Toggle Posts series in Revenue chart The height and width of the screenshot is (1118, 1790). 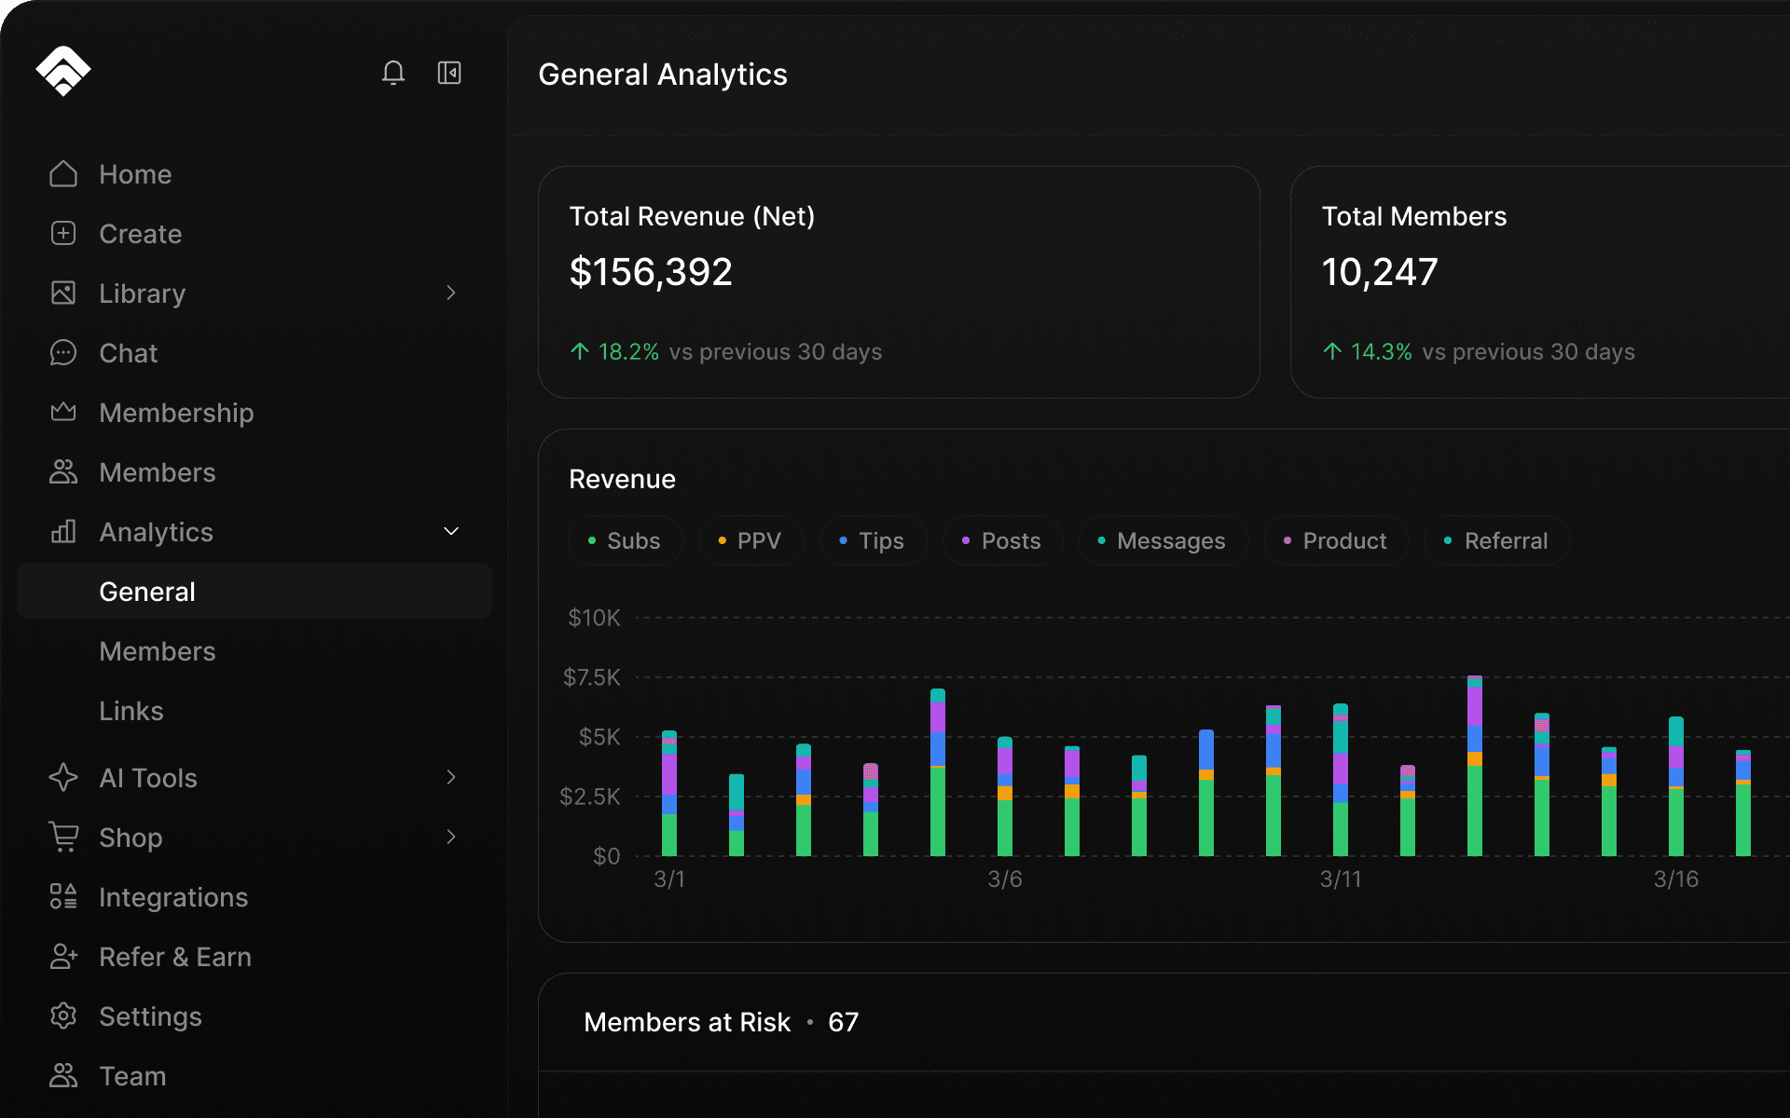tap(1003, 540)
